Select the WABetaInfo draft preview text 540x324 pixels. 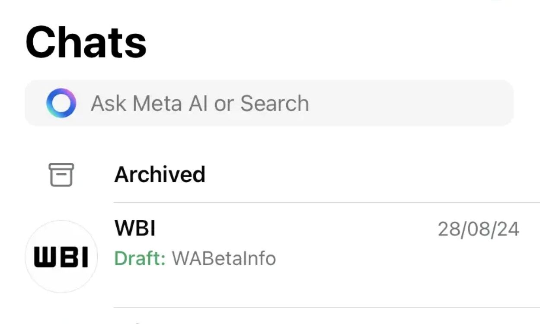[x=224, y=258]
